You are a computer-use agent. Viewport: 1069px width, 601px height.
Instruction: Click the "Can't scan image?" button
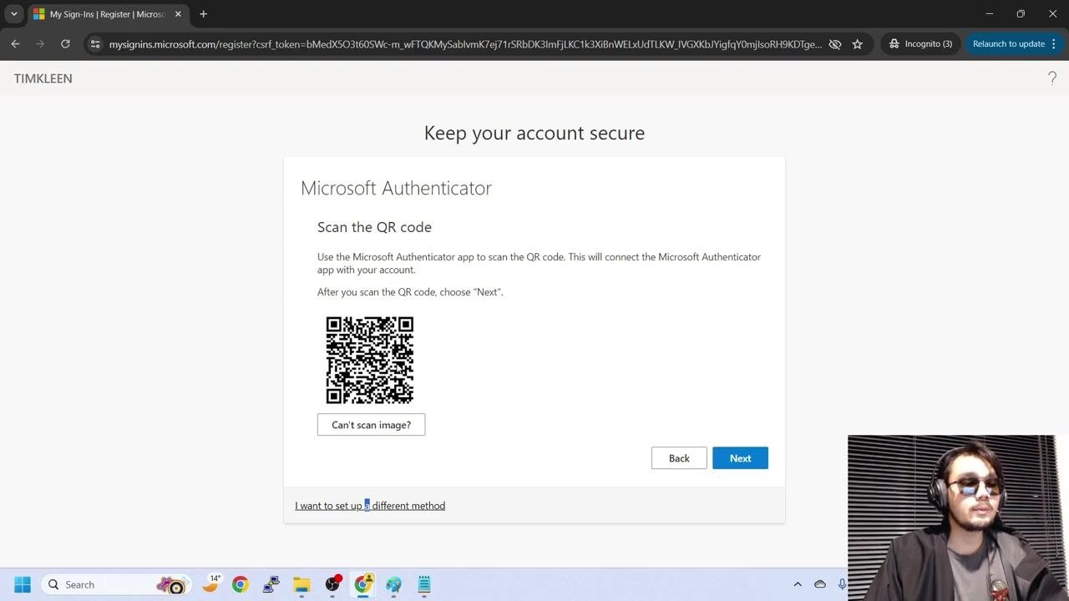pyautogui.click(x=371, y=425)
